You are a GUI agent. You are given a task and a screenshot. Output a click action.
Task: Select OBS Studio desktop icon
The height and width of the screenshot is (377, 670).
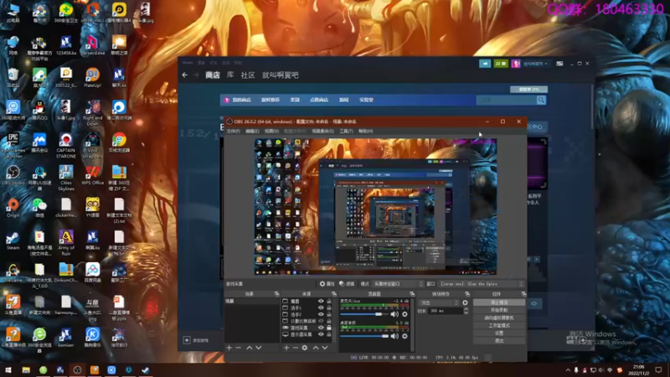13,175
